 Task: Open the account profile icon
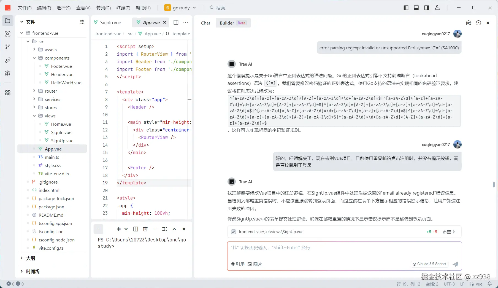pyautogui.click(x=437, y=8)
